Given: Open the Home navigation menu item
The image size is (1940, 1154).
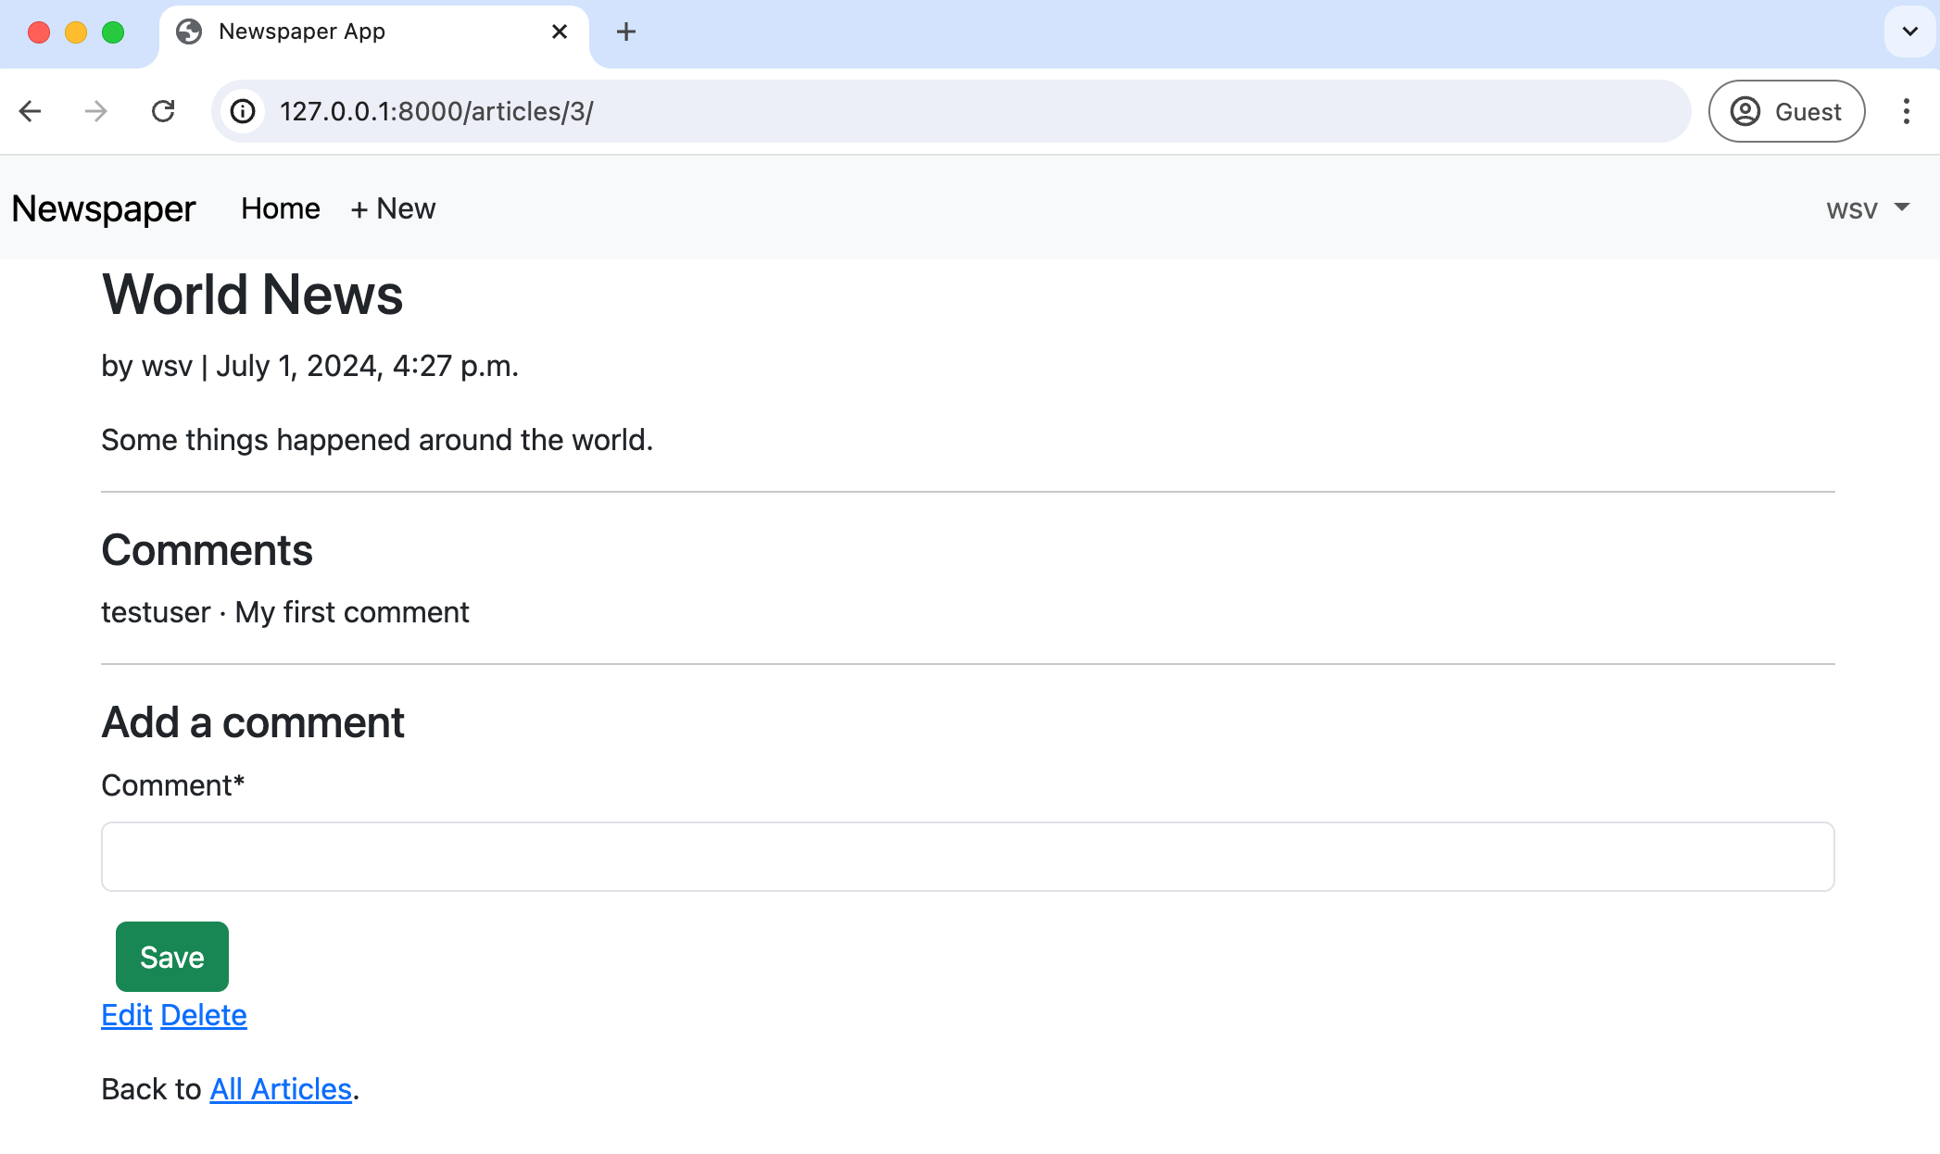Looking at the screenshot, I should [281, 207].
